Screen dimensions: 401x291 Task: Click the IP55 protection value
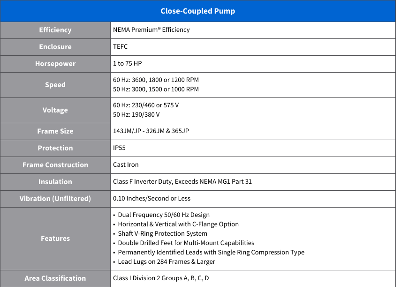click(120, 148)
